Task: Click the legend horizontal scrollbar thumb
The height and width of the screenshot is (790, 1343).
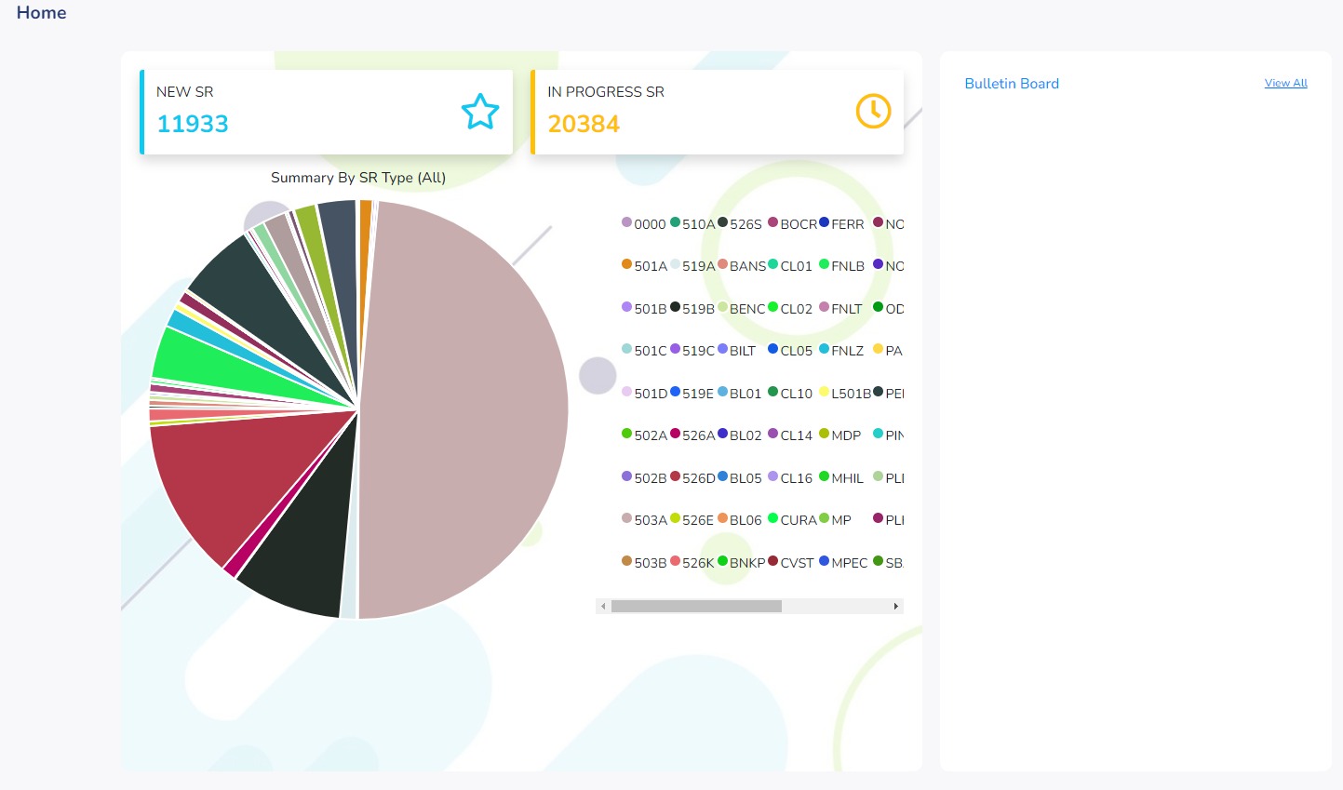Action: (x=696, y=606)
